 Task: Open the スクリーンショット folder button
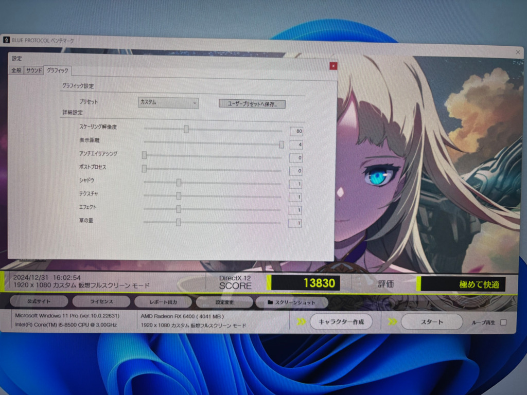pyautogui.click(x=292, y=302)
